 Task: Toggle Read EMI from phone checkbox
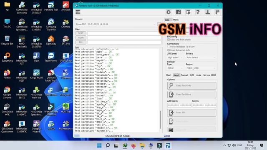169,40
